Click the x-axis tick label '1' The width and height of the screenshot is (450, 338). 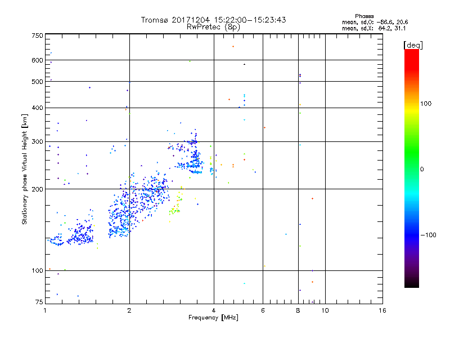click(x=46, y=310)
